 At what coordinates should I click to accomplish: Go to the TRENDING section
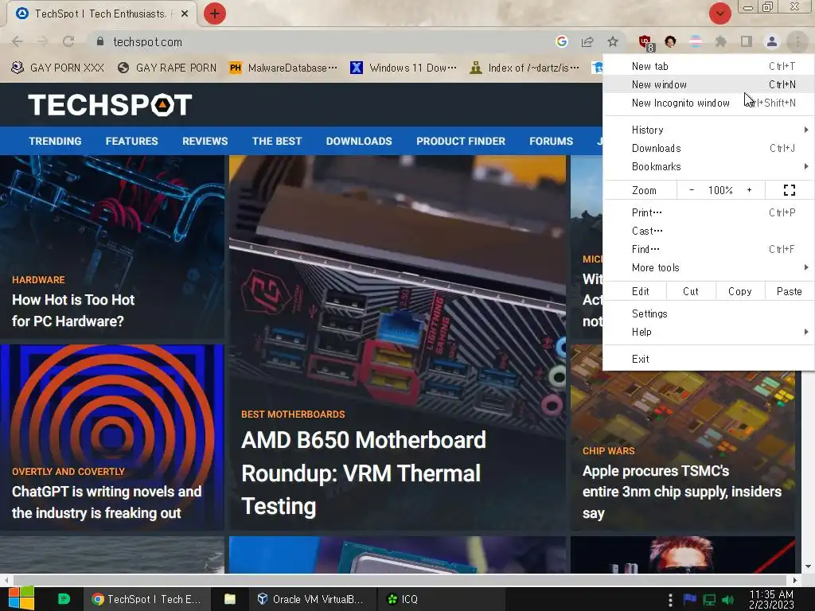tap(55, 142)
